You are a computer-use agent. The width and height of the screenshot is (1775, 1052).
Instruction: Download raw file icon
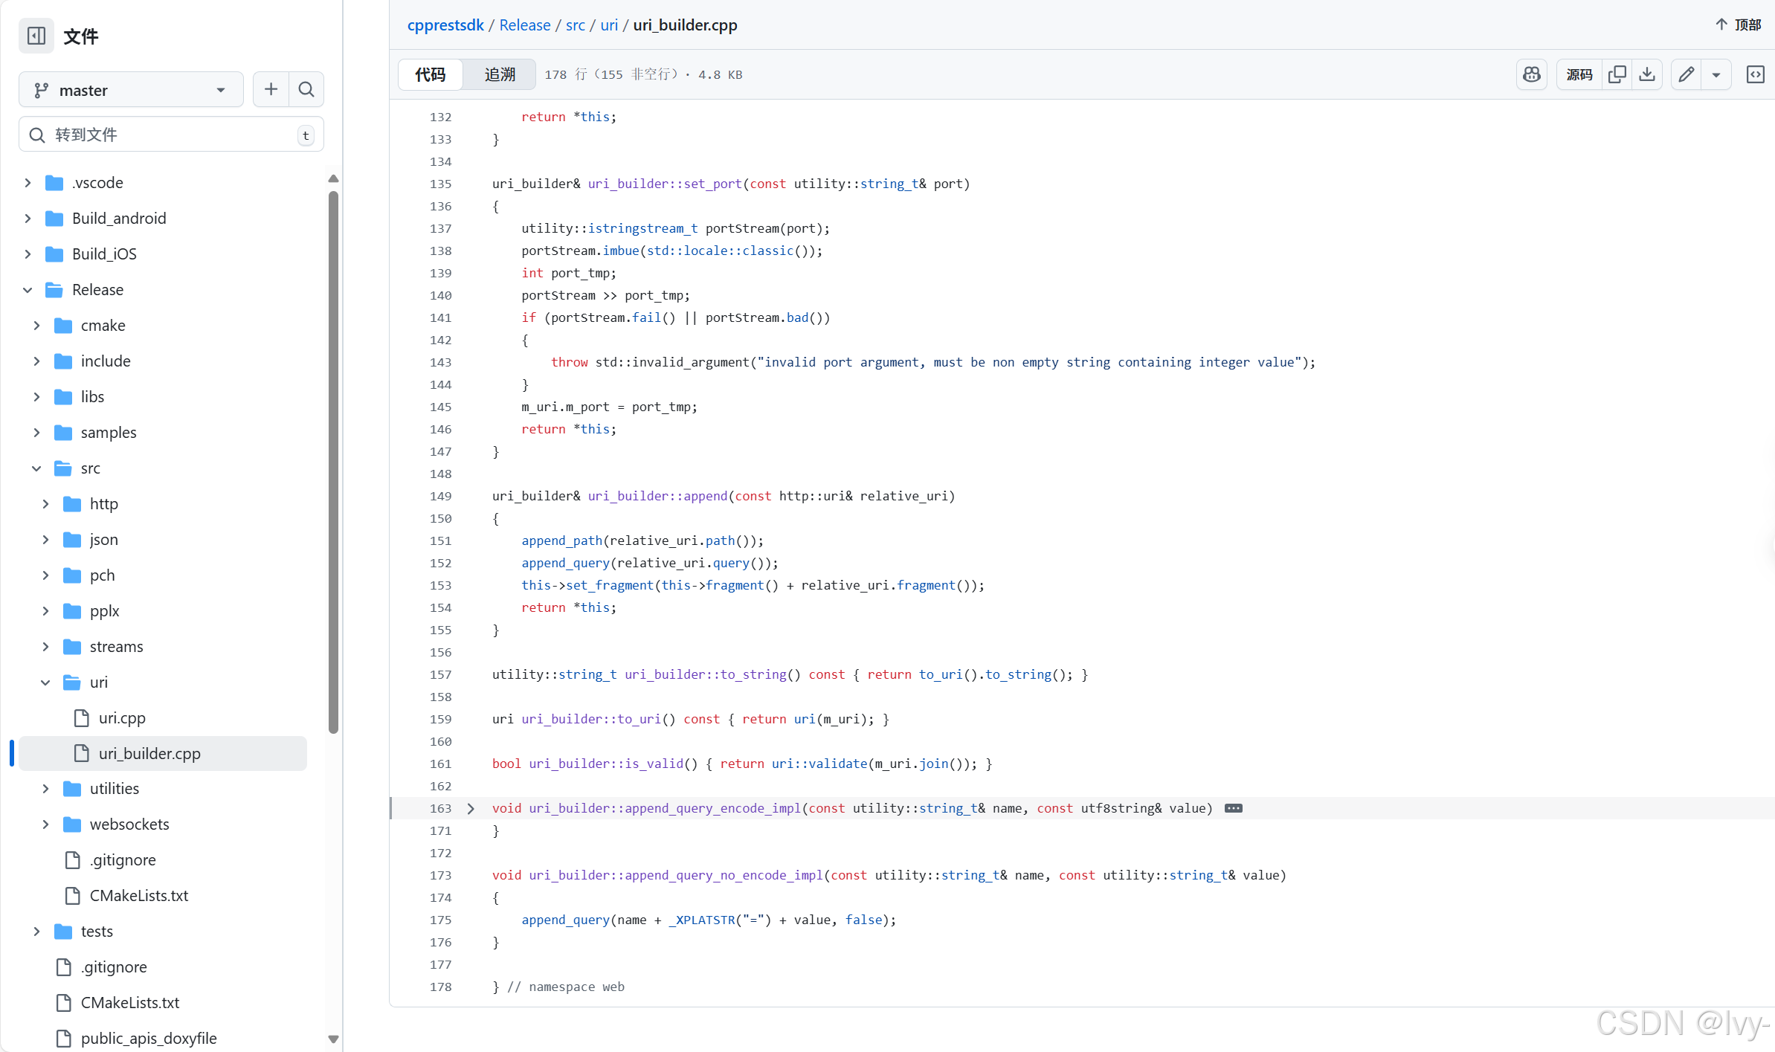1647,74
